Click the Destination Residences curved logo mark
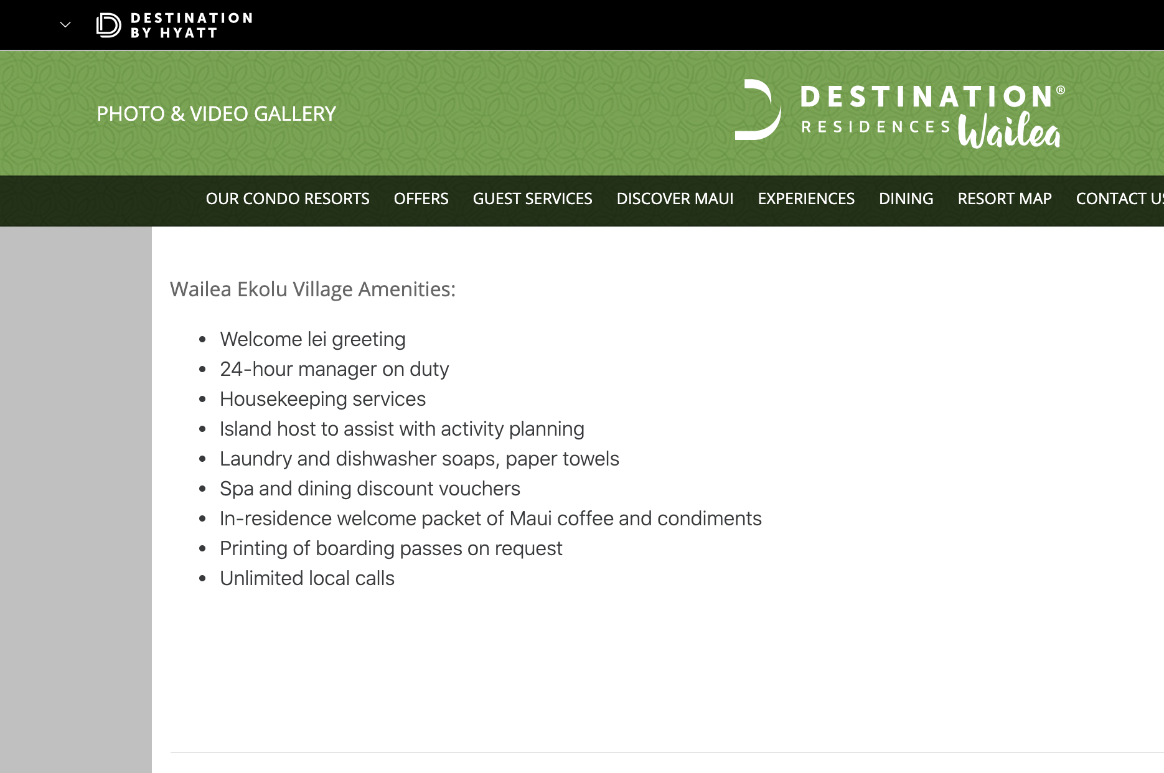The image size is (1164, 773). pos(758,110)
